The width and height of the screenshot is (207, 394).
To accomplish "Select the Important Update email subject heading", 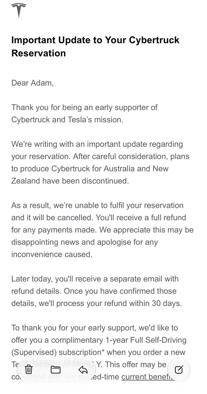I will (95, 46).
